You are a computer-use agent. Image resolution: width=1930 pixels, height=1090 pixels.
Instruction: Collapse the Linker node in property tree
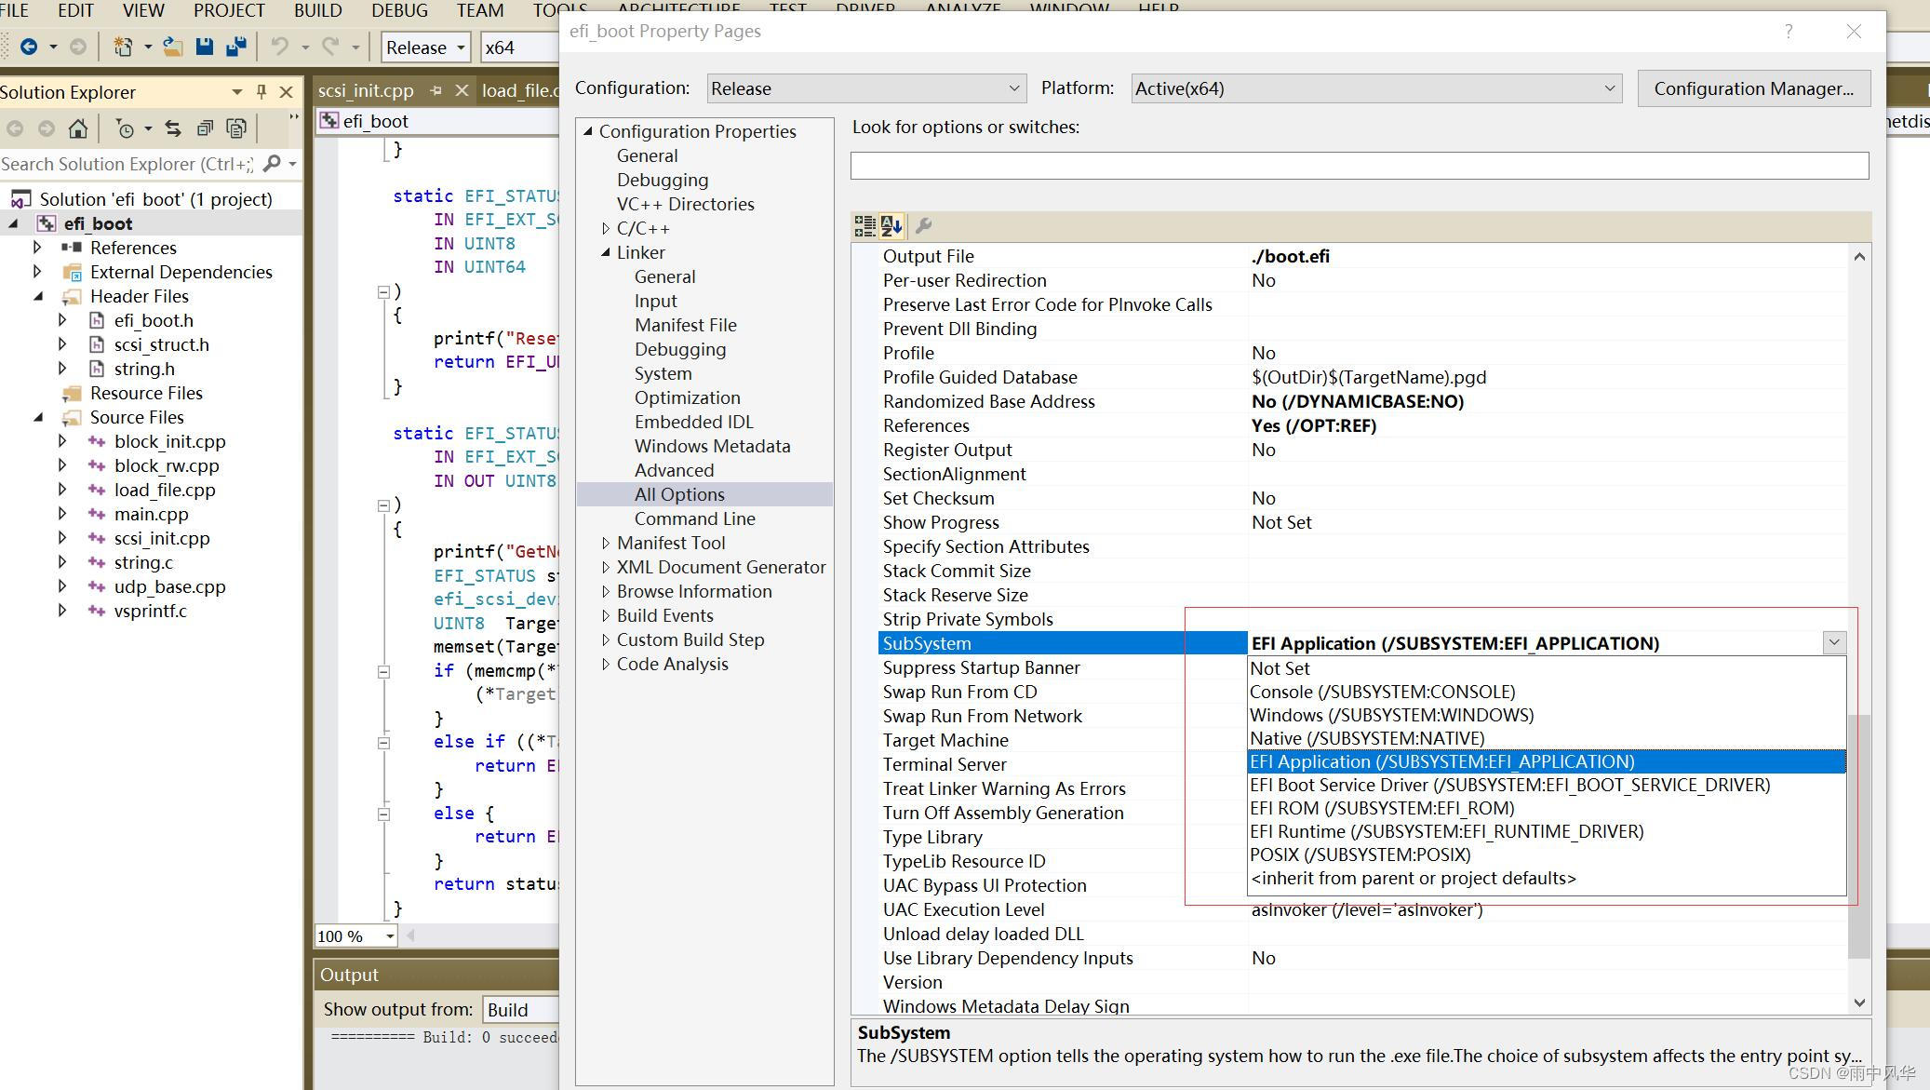606,252
